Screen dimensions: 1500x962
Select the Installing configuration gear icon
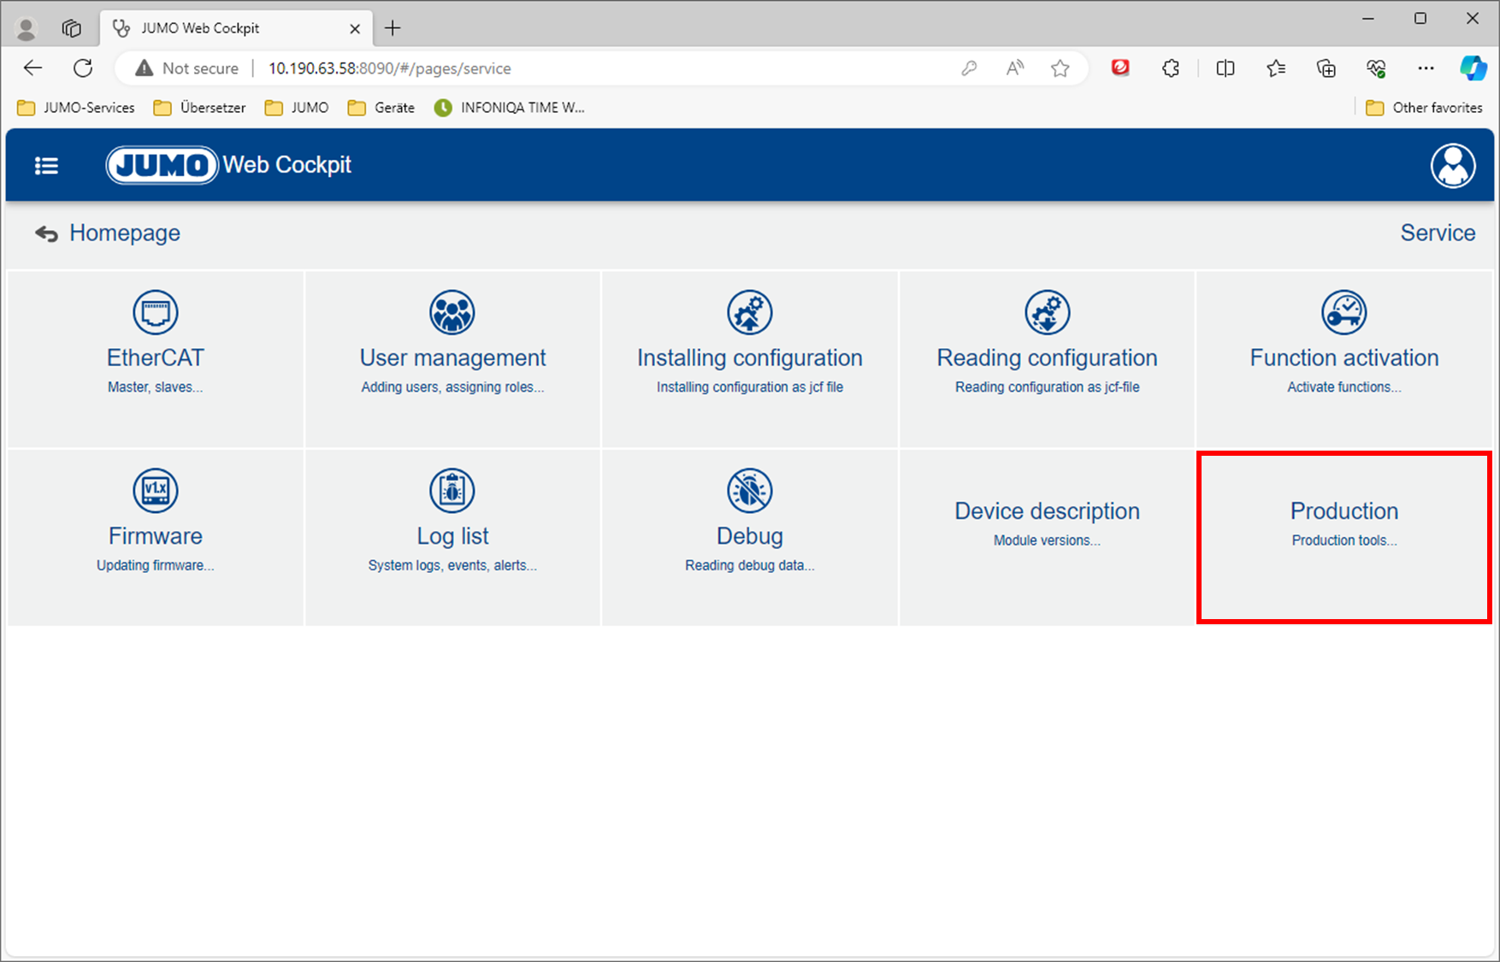749,313
